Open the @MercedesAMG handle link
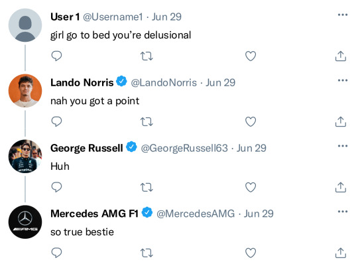Viewport: 358px width, 268px height. 196,214
